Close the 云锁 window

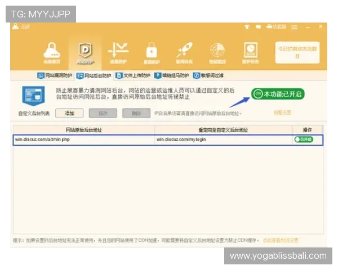click(x=321, y=26)
